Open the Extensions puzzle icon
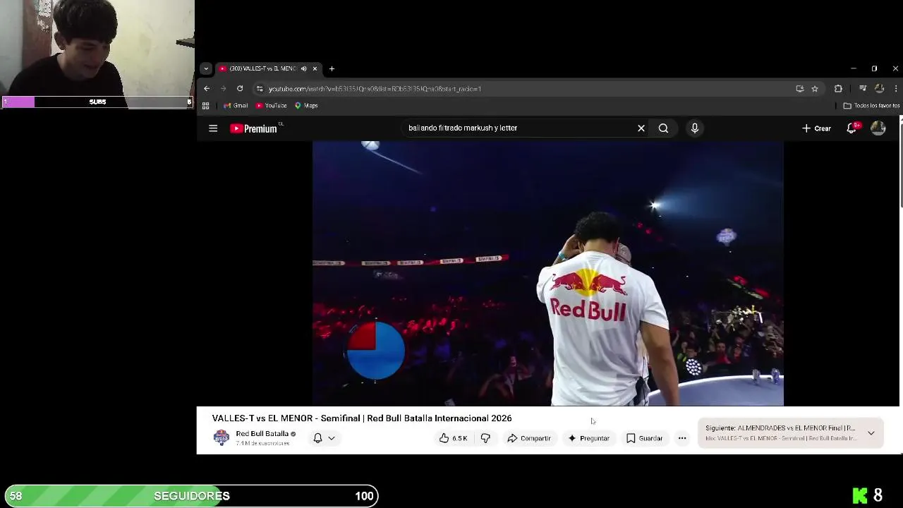 [838, 89]
